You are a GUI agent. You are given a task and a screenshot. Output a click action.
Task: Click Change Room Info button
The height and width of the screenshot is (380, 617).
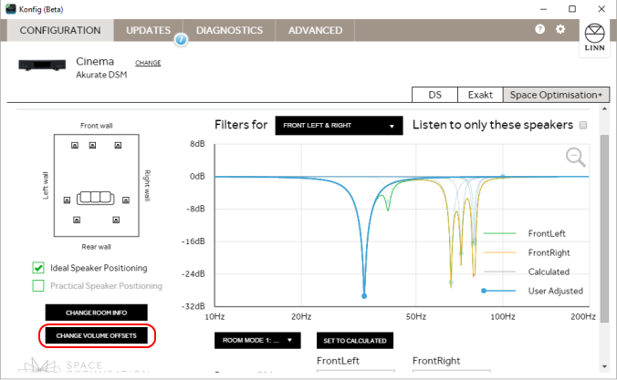(97, 313)
